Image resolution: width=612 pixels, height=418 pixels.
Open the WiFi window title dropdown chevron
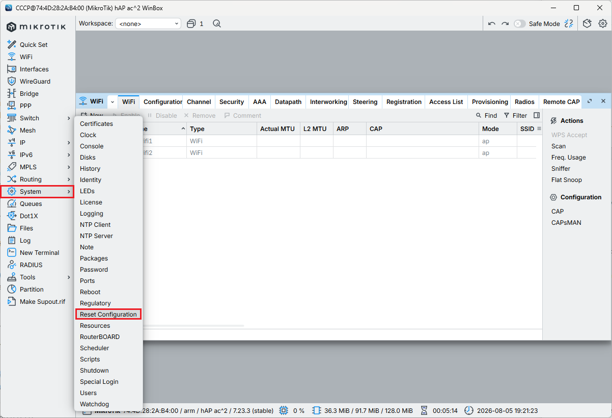click(113, 102)
